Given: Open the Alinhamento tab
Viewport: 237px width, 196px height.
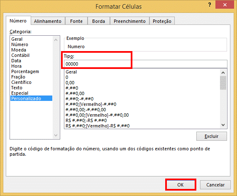Looking at the screenshot, I should tap(48, 21).
